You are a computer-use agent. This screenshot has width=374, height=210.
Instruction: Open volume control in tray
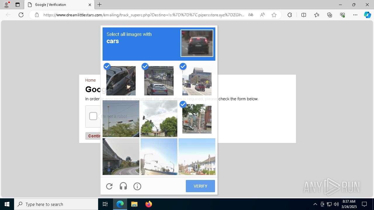(x=336, y=204)
